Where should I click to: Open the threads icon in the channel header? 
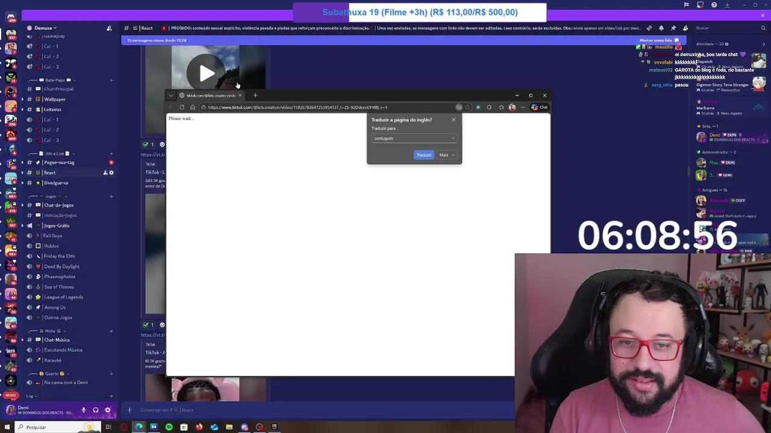649,28
